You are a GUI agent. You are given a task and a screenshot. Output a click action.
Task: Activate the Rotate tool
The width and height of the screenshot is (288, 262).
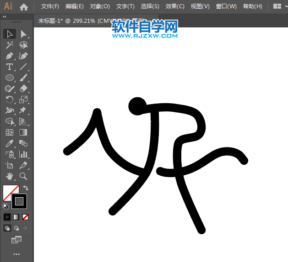[x=10, y=100]
